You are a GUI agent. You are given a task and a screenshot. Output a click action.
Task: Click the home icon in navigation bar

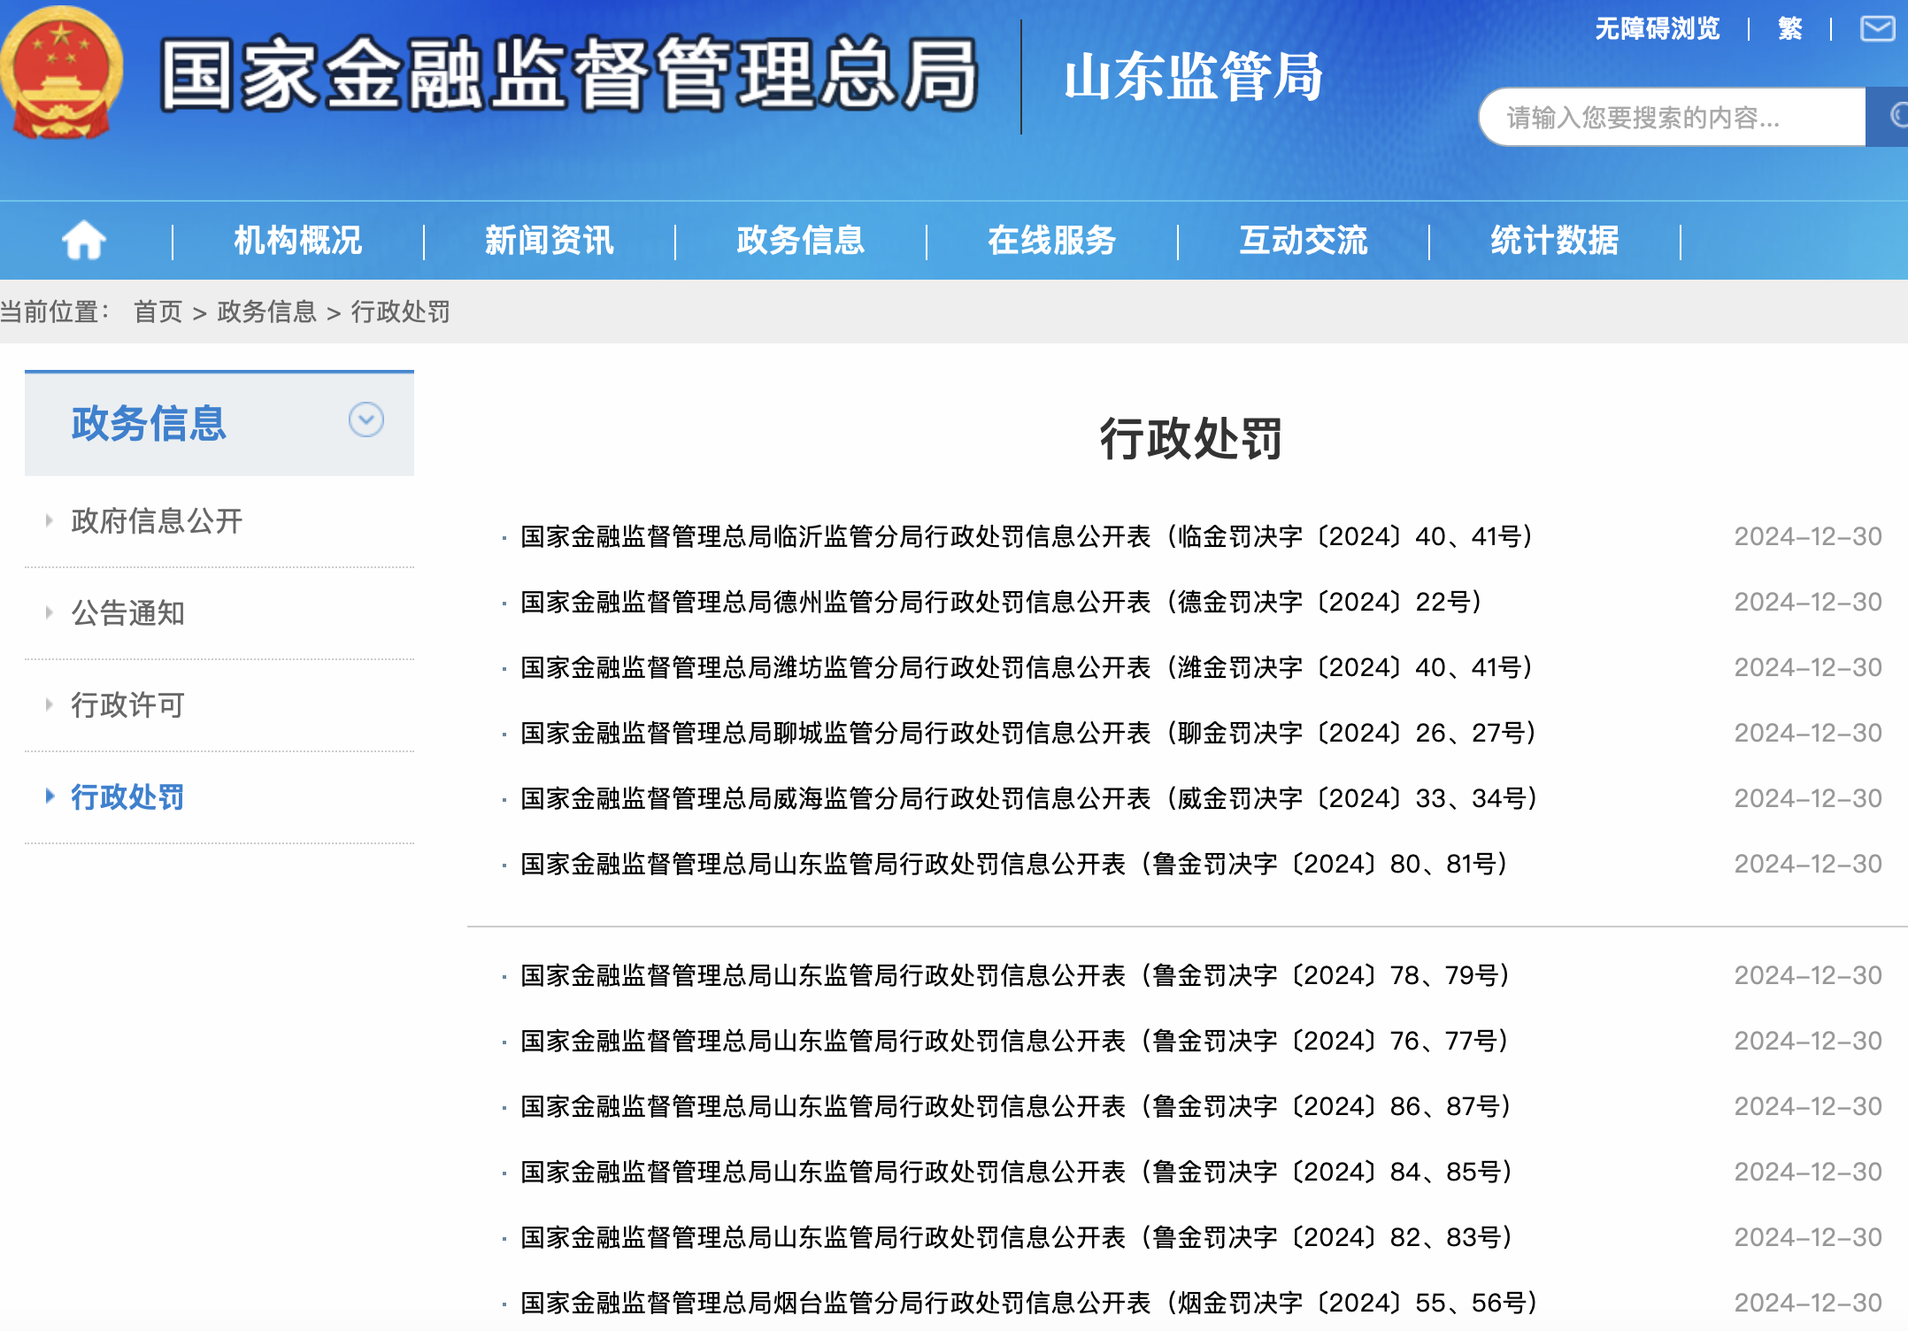pyautogui.click(x=84, y=240)
